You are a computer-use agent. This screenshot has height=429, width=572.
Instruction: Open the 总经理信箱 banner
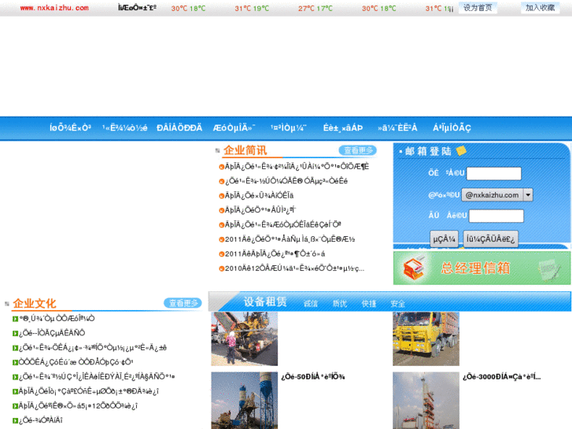[x=482, y=268]
